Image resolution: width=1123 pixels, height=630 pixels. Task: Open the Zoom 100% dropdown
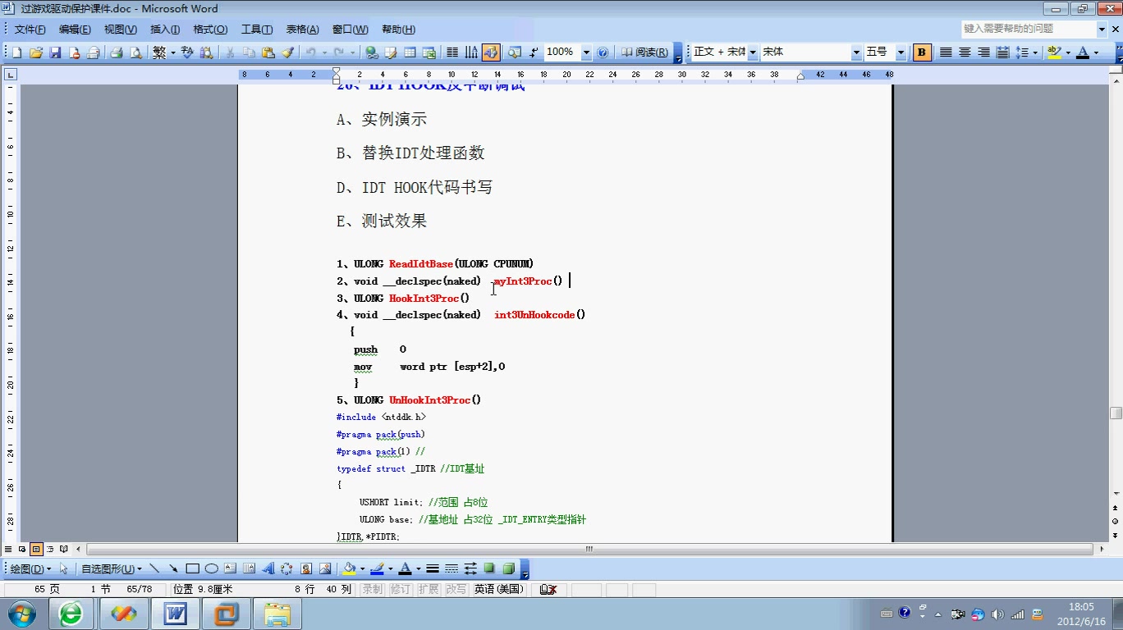[586, 52]
